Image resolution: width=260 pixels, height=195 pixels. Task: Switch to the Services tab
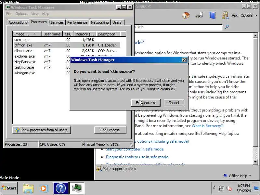coord(57,22)
